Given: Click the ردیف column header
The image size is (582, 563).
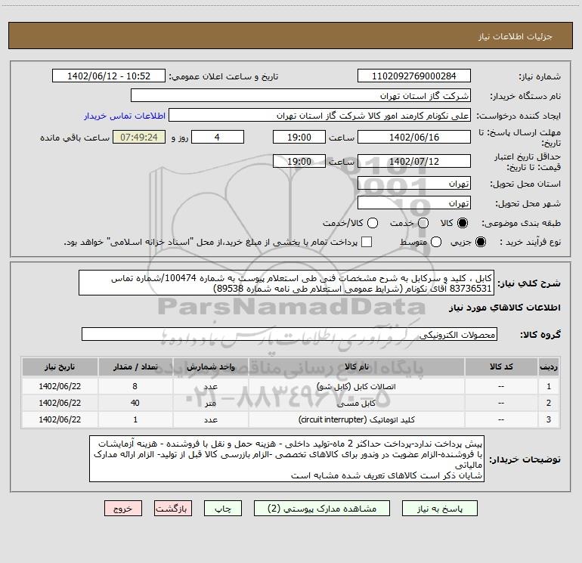Looking at the screenshot, I should (x=549, y=367).
